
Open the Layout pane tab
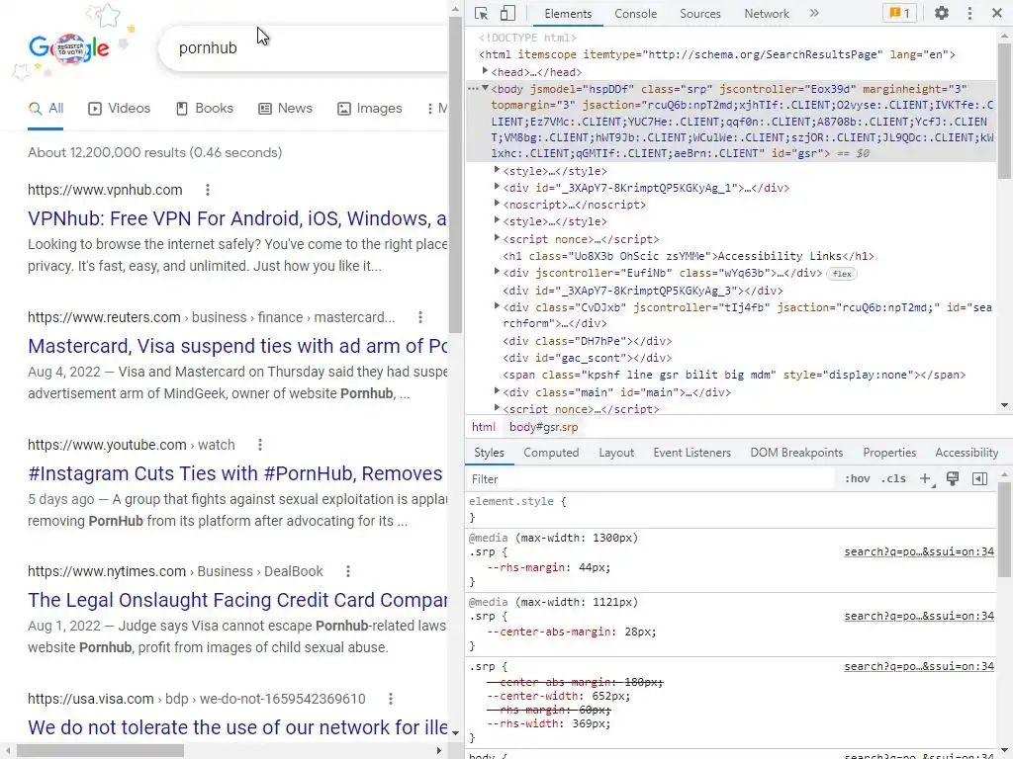(x=616, y=453)
